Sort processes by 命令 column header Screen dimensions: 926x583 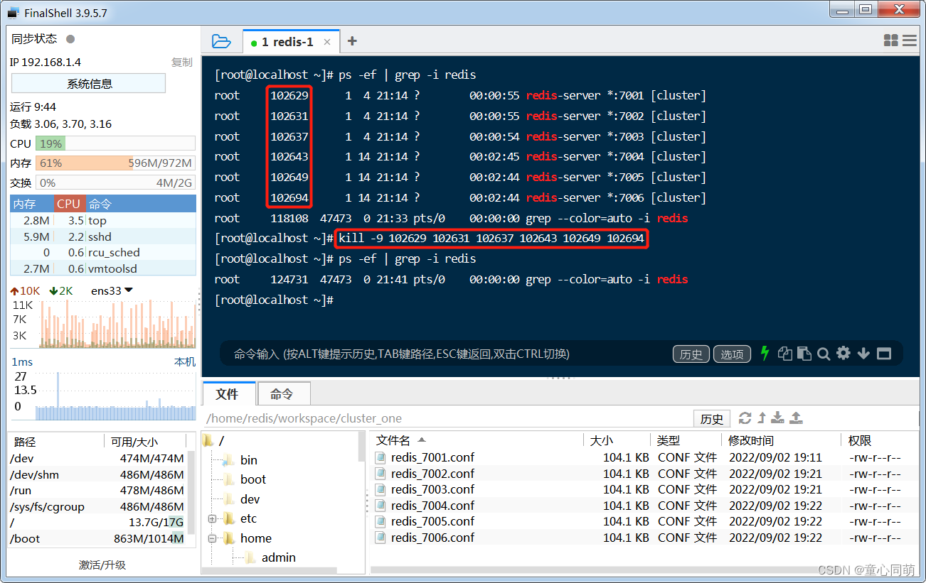(141, 204)
